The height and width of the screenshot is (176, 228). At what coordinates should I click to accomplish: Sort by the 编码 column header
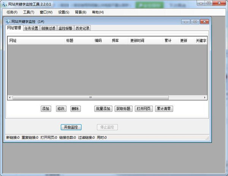coord(101,40)
